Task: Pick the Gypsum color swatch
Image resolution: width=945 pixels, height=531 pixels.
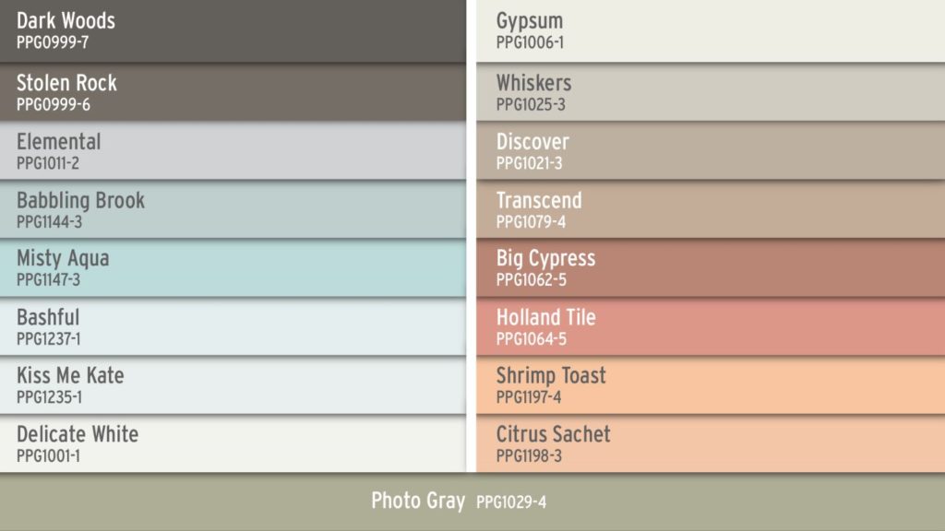Action: point(711,29)
